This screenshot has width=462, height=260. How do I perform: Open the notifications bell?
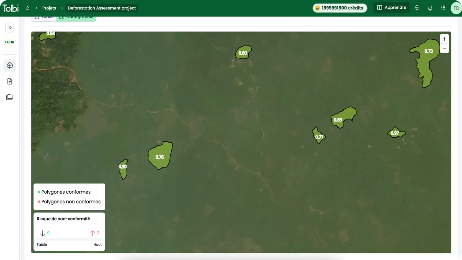coord(430,8)
